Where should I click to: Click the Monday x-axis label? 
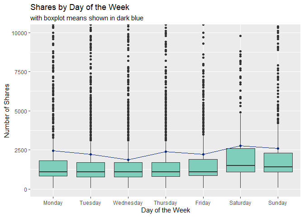pos(53,203)
